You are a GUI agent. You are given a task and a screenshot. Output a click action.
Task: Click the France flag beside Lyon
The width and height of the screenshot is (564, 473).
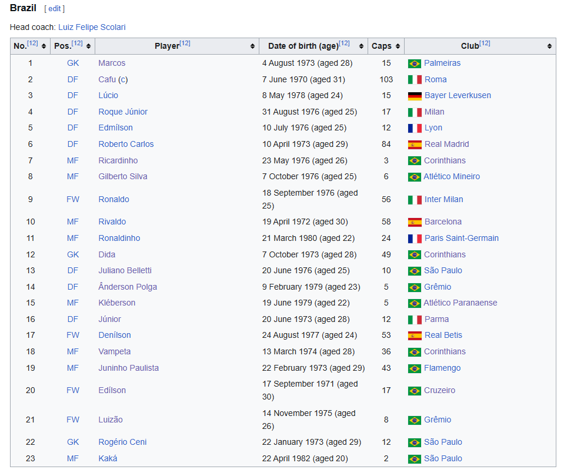[x=415, y=128]
